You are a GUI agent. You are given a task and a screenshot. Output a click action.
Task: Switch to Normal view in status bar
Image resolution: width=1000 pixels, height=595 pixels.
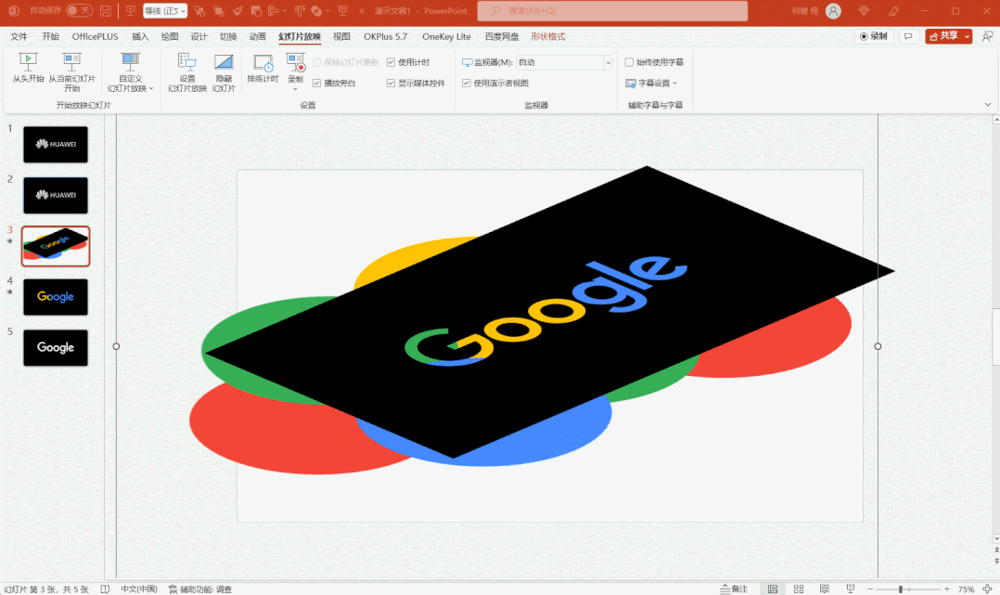pos(773,589)
